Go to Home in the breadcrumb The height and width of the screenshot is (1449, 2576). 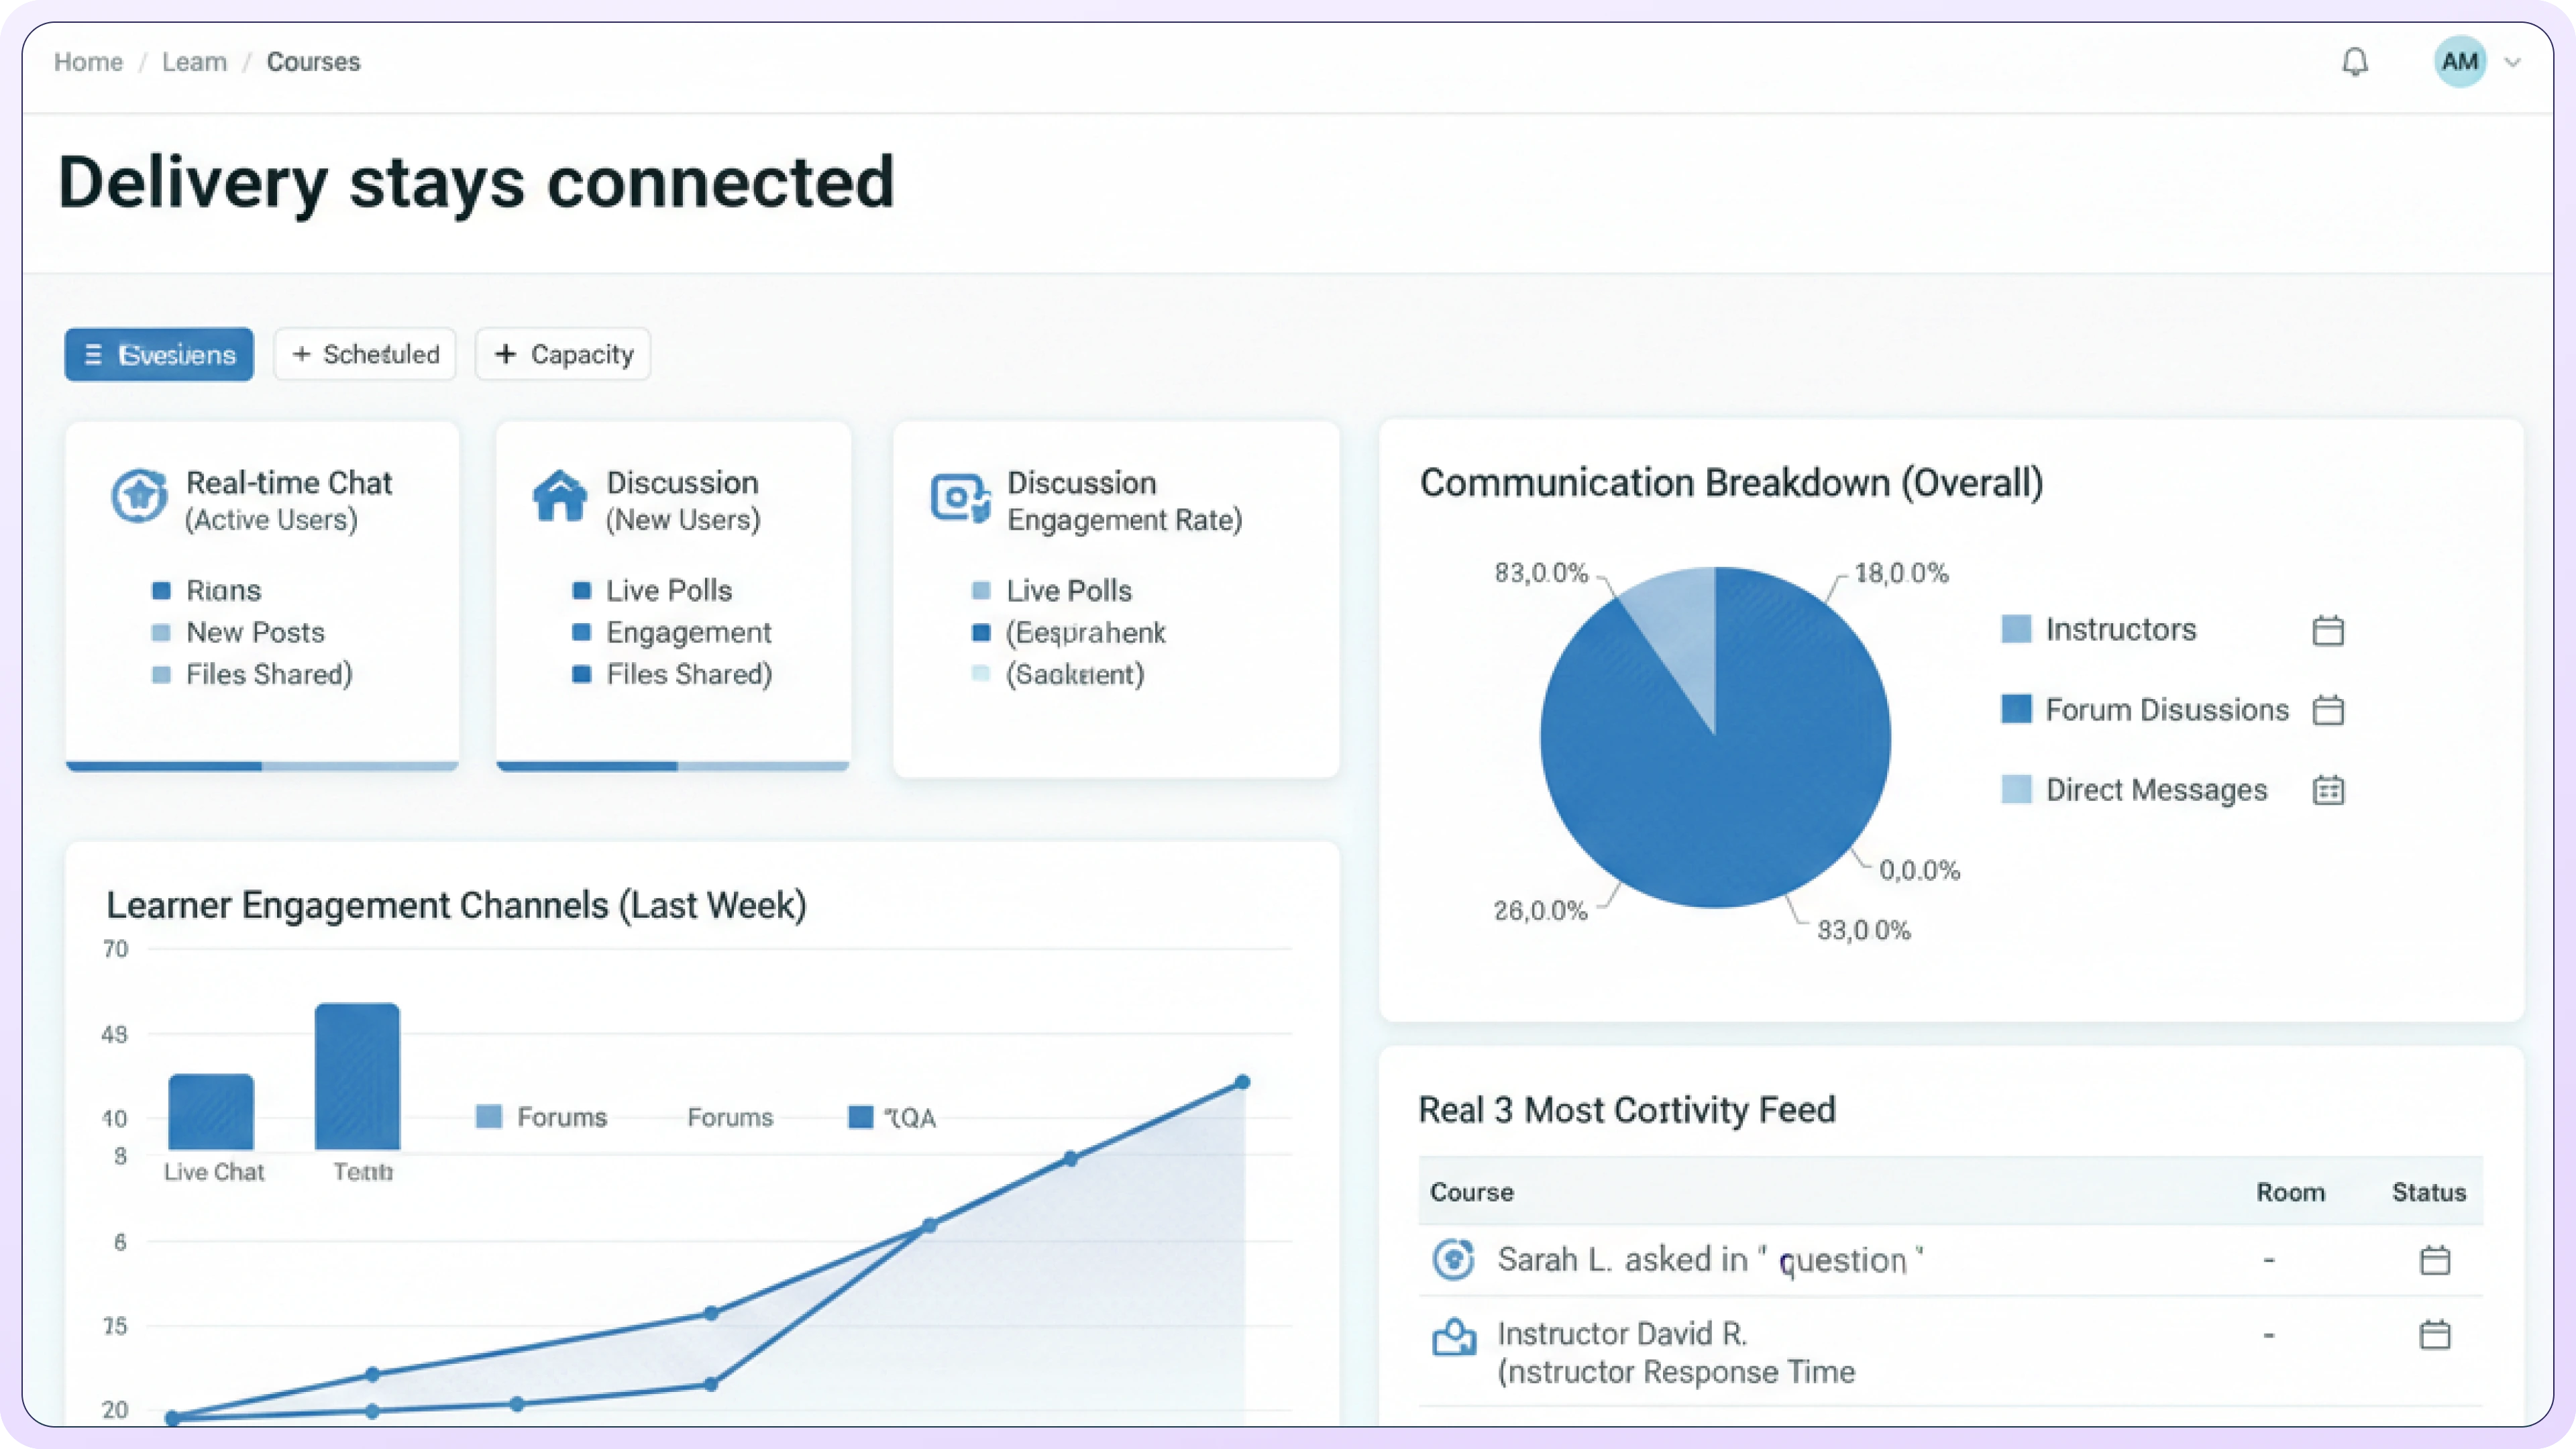[x=88, y=62]
